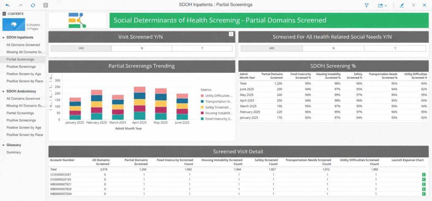Click the 2,018 total All Domains Screened value

105,170
